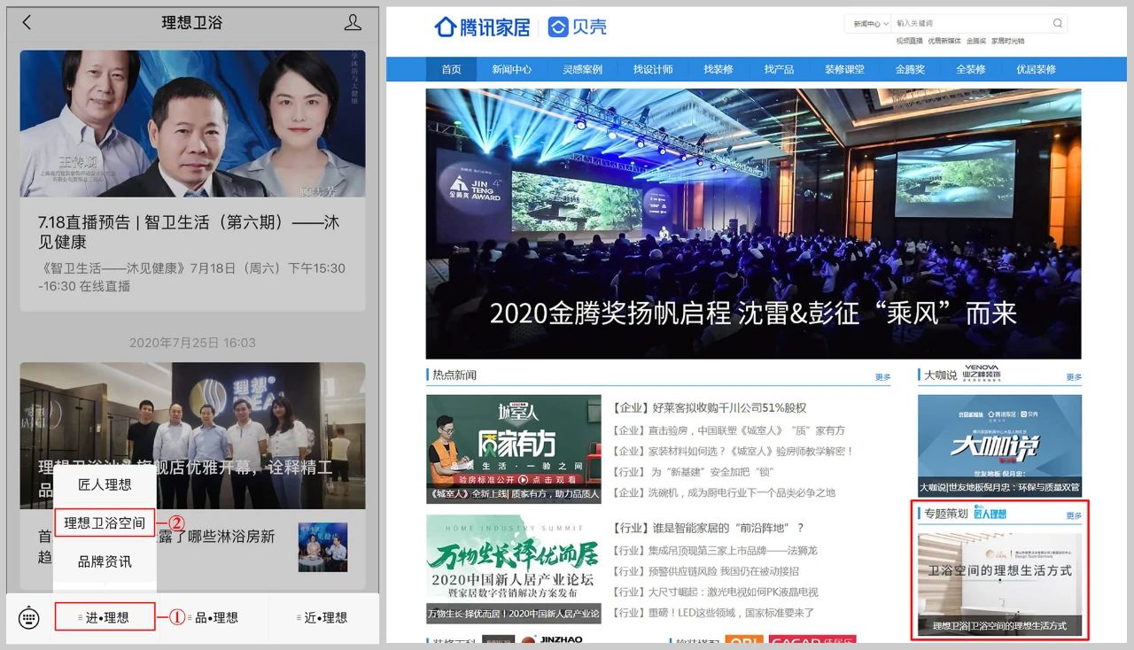This screenshot has width=1134, height=650.
Task: Click the search magnifier icon on 腾讯家居
Action: pos(1057,24)
